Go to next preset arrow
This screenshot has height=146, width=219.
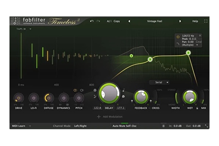(180, 21)
